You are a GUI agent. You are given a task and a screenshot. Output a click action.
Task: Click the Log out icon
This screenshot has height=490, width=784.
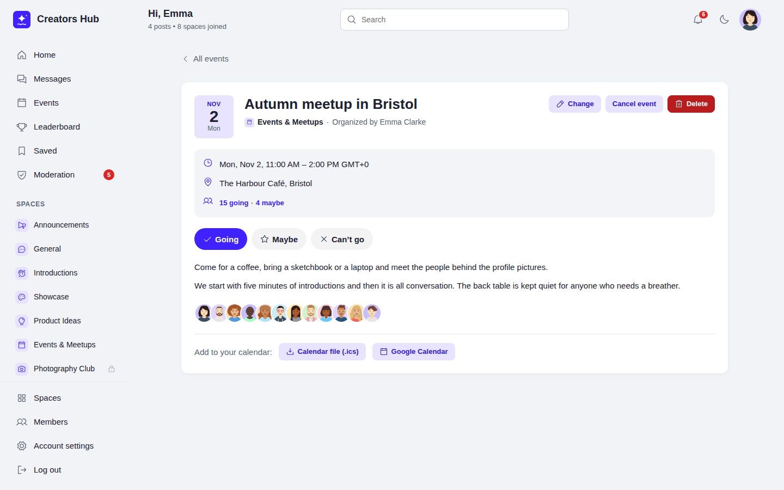coord(22,470)
